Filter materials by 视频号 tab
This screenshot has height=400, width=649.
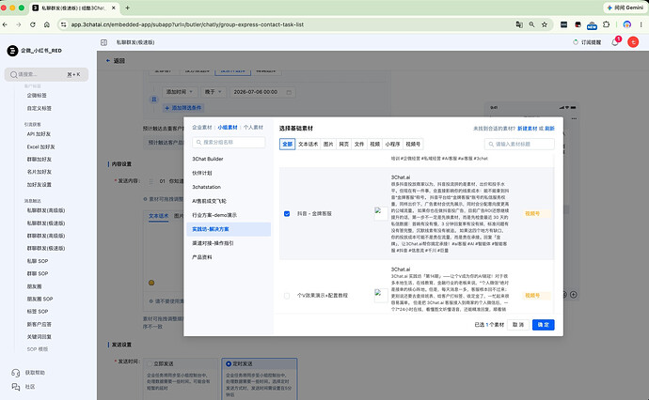413,145
